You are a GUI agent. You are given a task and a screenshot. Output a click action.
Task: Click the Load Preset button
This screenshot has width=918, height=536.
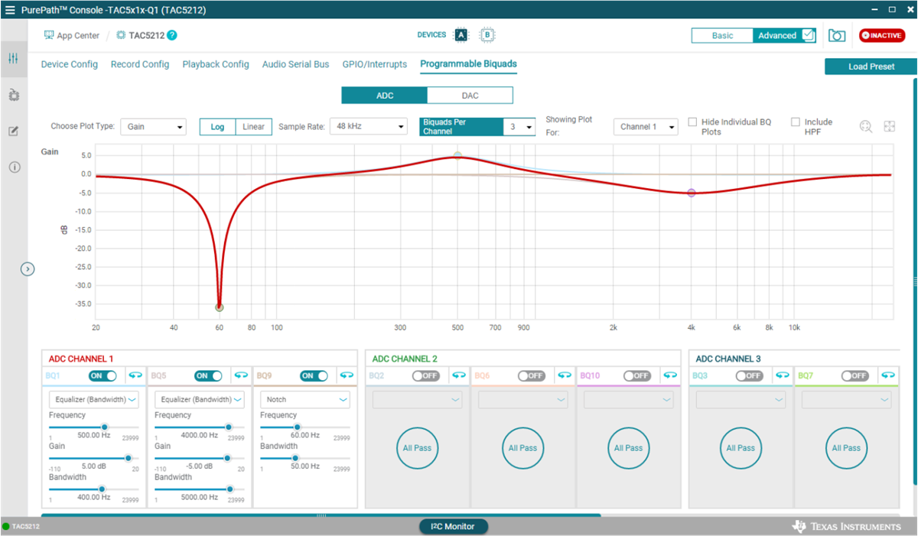click(871, 67)
